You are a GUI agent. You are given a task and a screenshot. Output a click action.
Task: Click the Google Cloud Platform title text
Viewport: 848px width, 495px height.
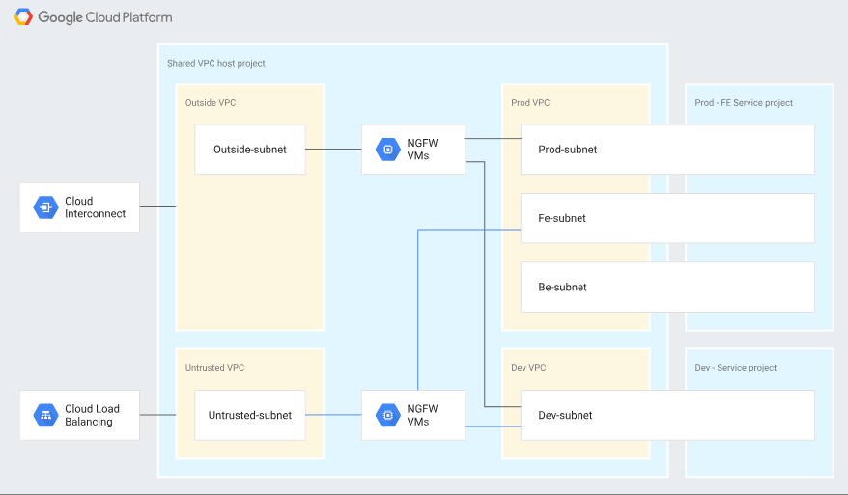pyautogui.click(x=105, y=17)
